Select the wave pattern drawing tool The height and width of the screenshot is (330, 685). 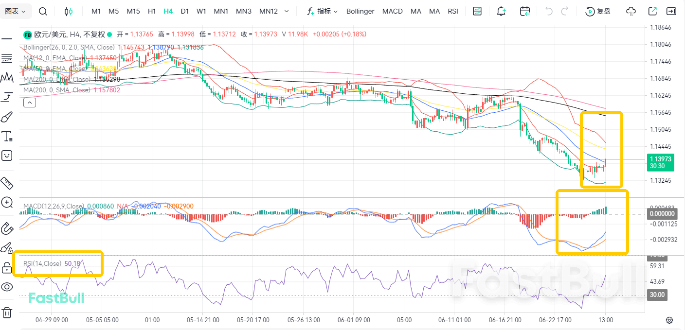pos(7,77)
